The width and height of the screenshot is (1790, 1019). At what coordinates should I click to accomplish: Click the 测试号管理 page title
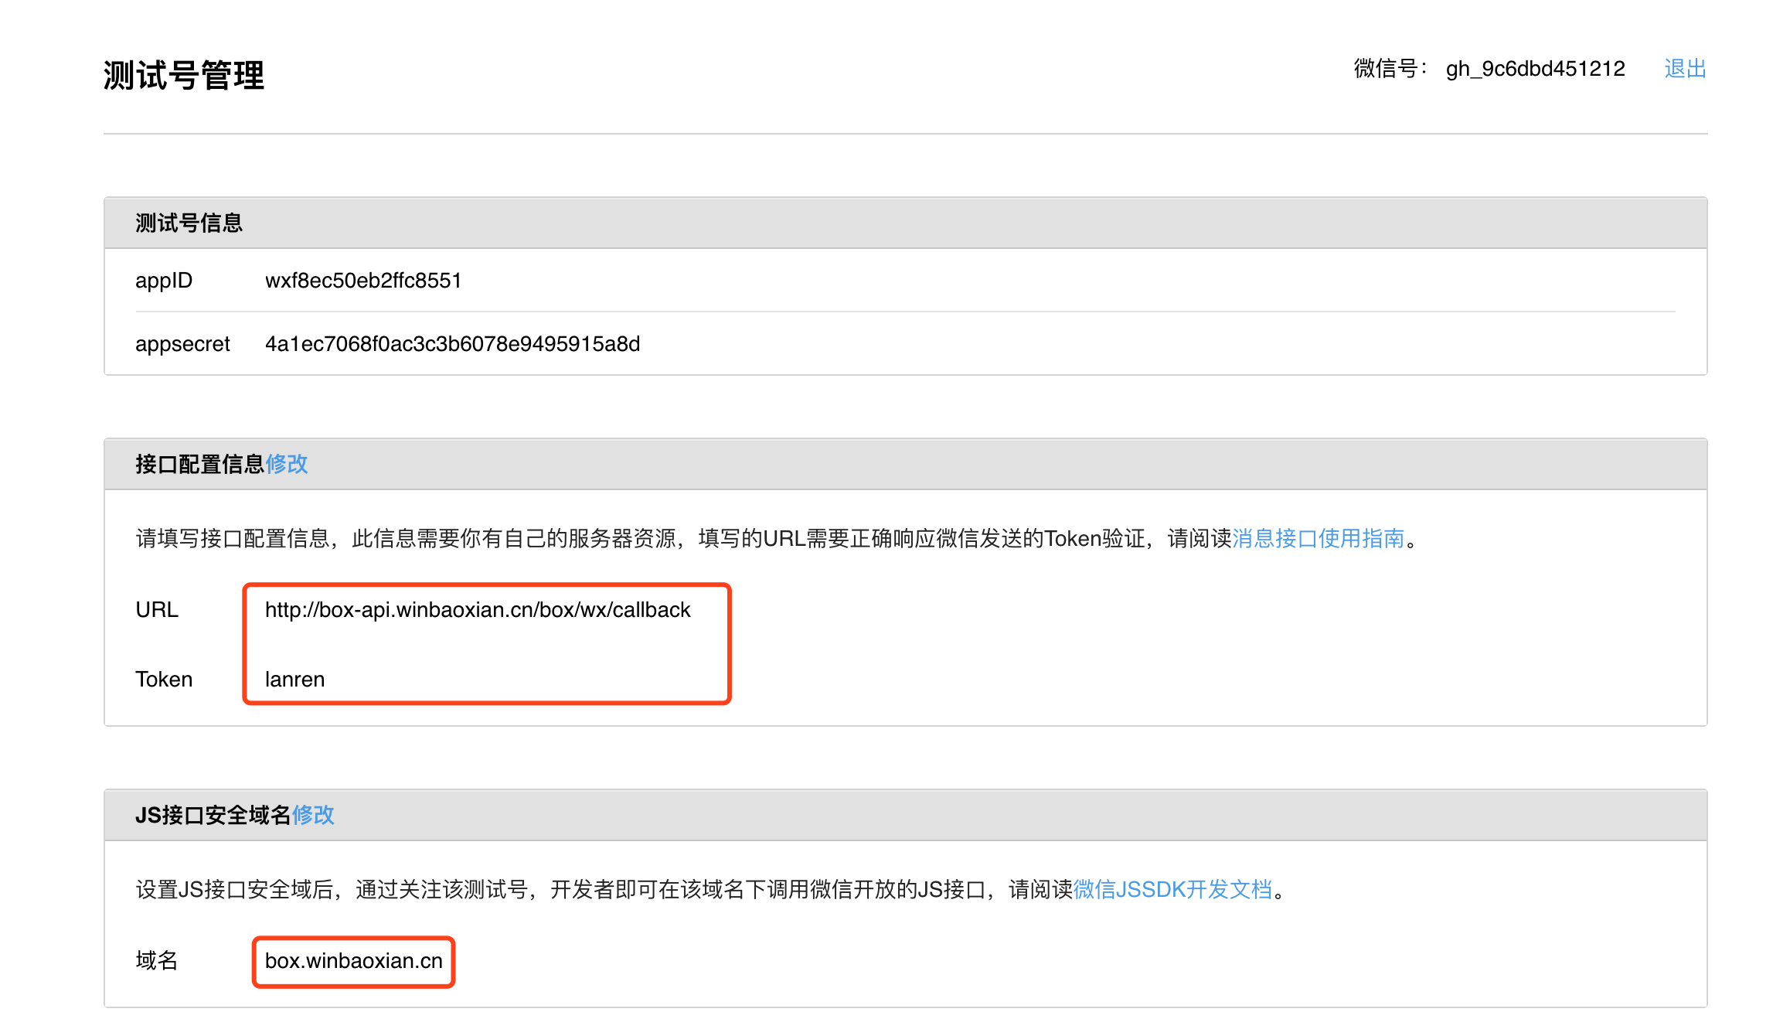[x=184, y=76]
